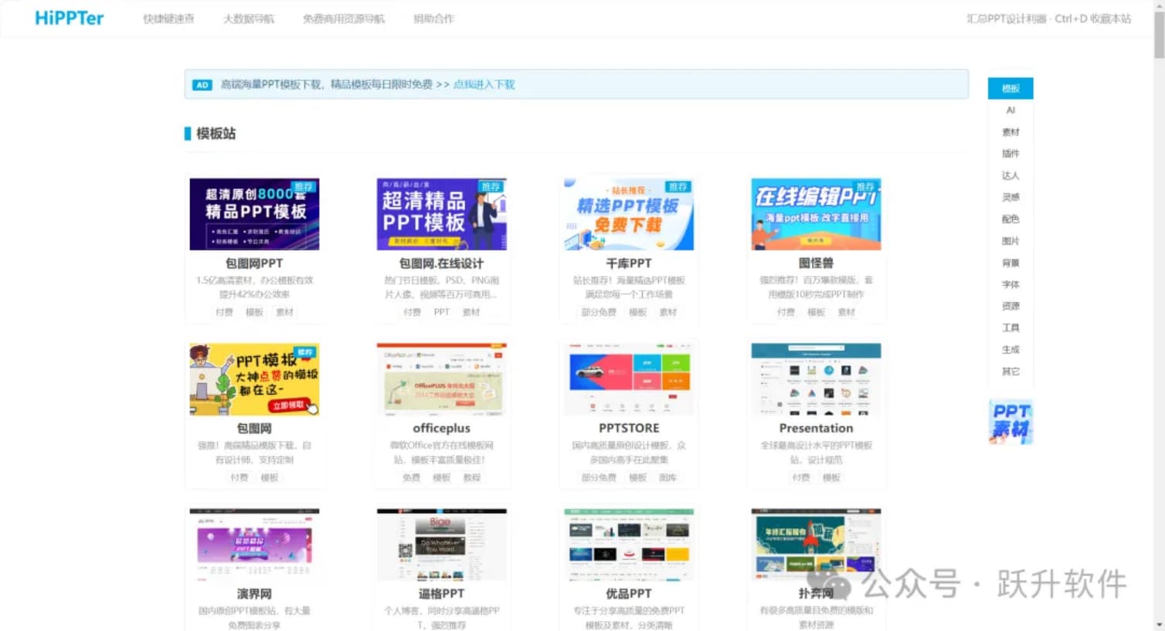Open the PPT素材 promo image in the sidebar
This screenshot has width=1165, height=631.
1010,422
